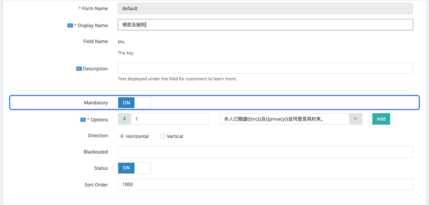429x205 pixels.
Task: Click translation icon beside Display Name label
Action: click(70, 25)
